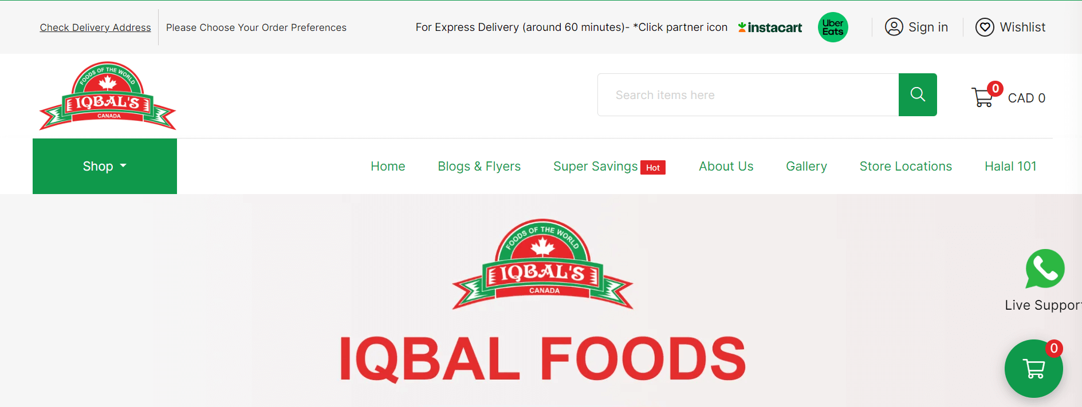Open WhatsApp Live Support icon
1082x407 pixels.
point(1045,269)
